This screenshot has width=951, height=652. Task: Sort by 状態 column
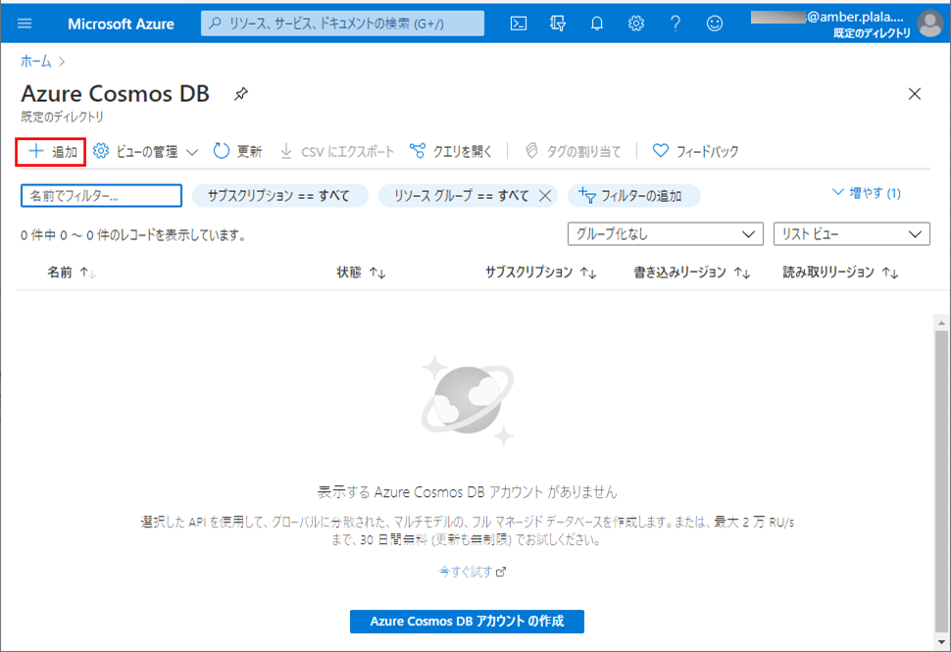click(x=362, y=273)
